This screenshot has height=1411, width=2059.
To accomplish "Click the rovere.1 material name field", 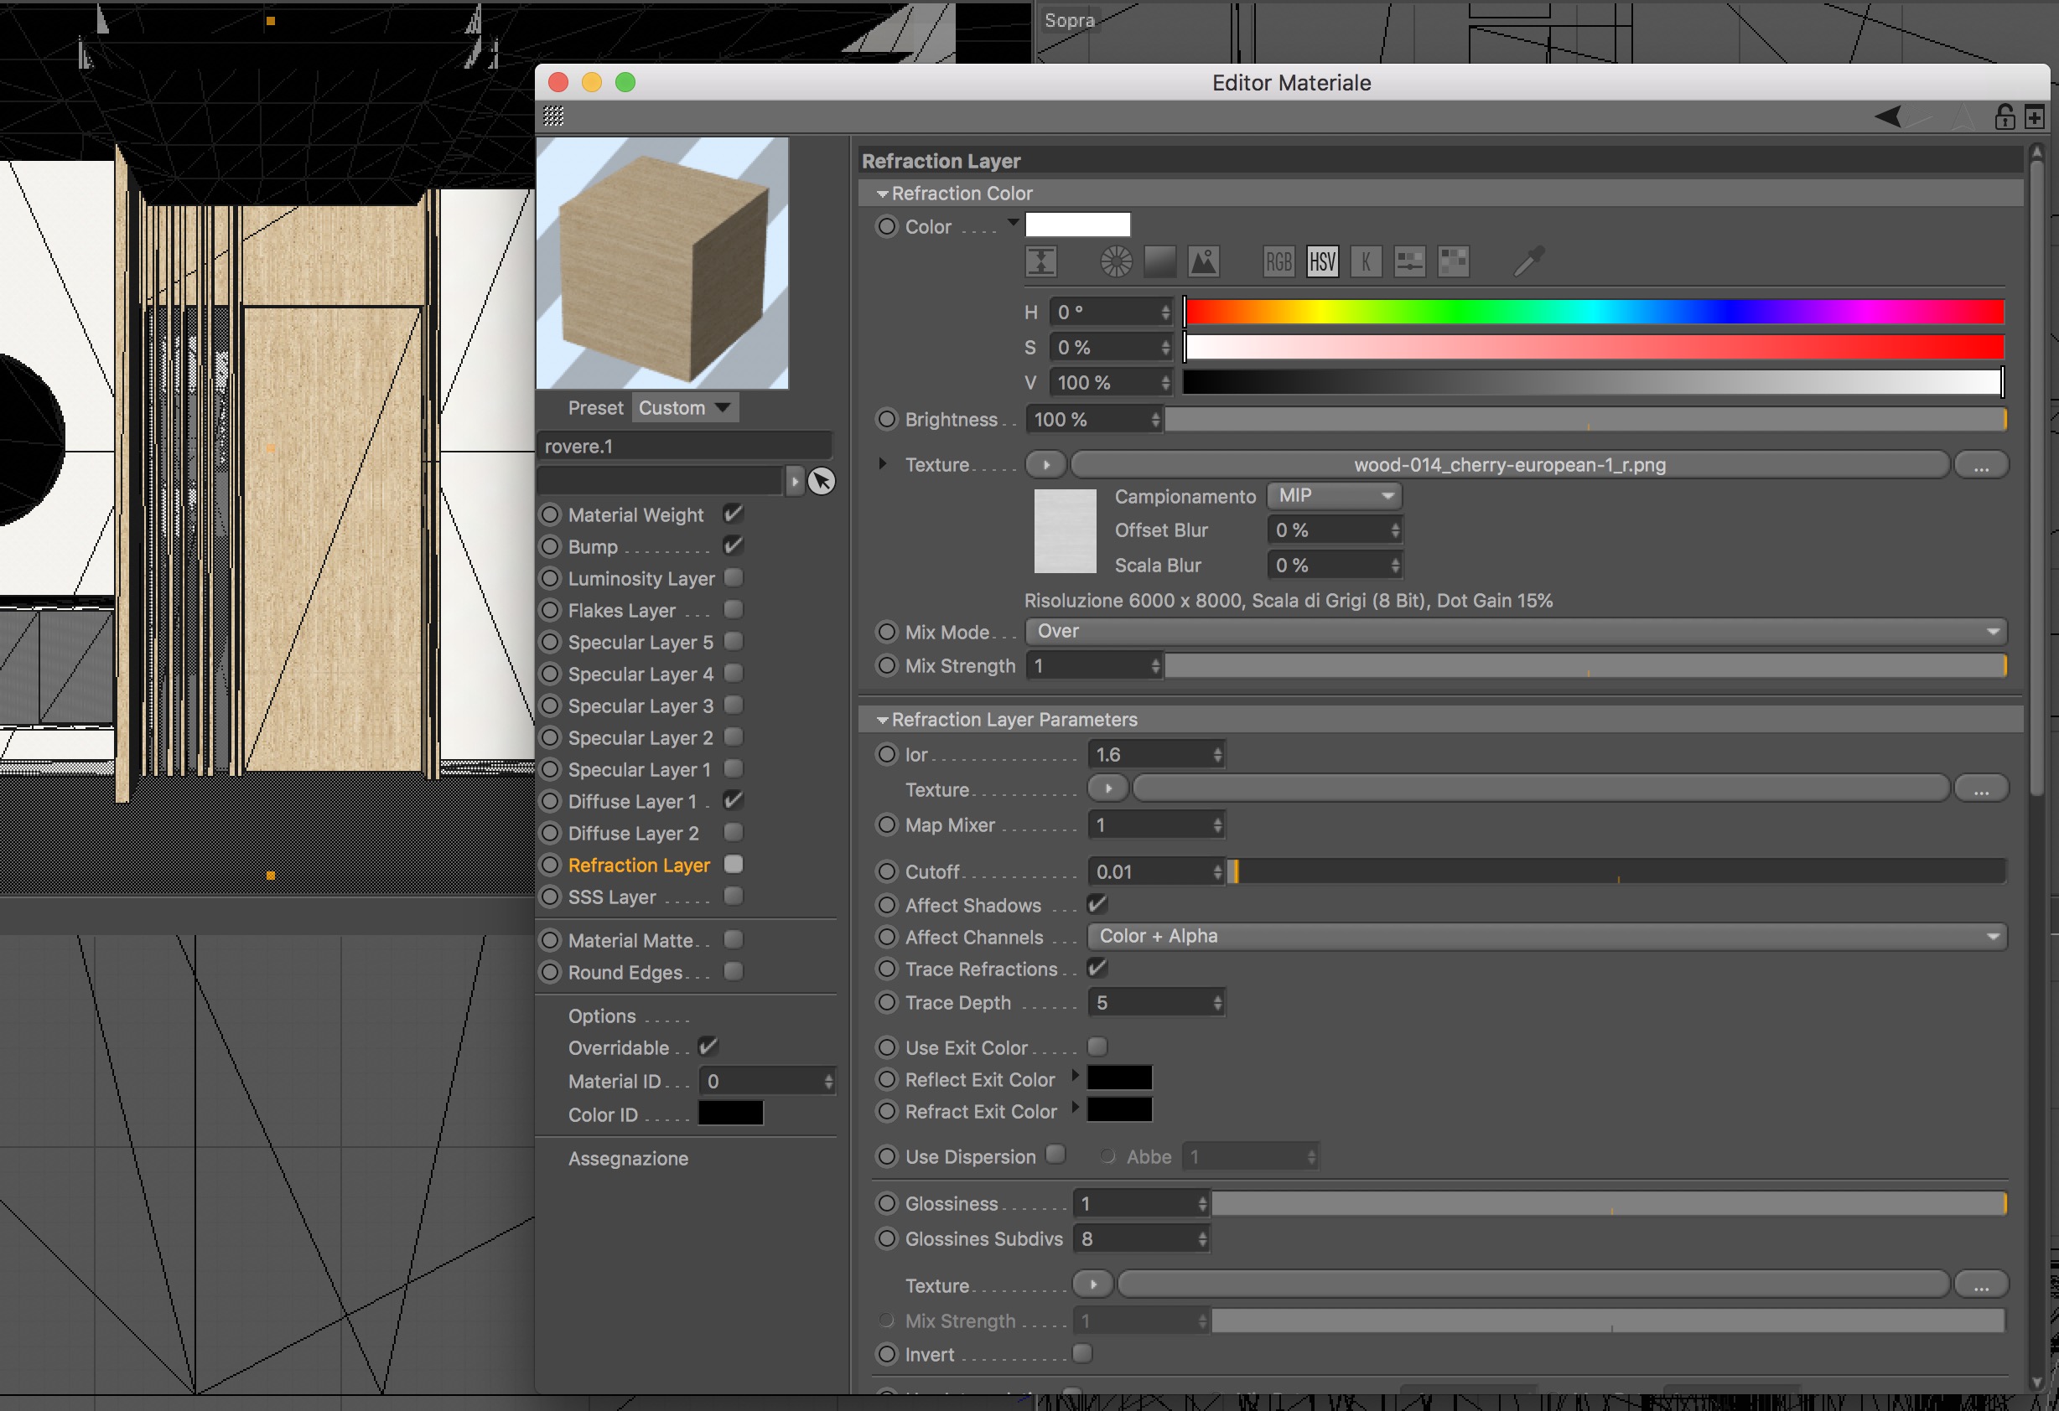I will pyautogui.click(x=684, y=446).
